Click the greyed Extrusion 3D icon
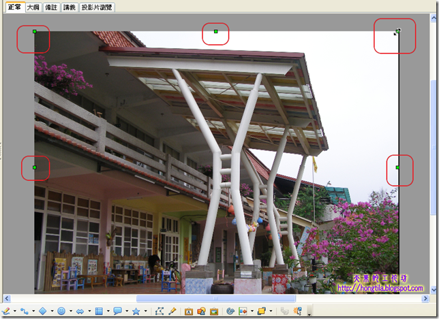This screenshot has width=439, height=319. pyautogui.click(x=285, y=311)
